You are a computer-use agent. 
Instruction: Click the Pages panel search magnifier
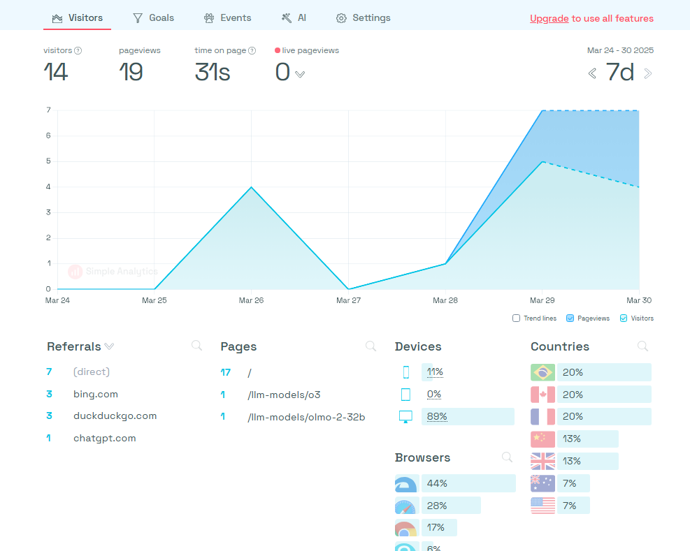371,346
